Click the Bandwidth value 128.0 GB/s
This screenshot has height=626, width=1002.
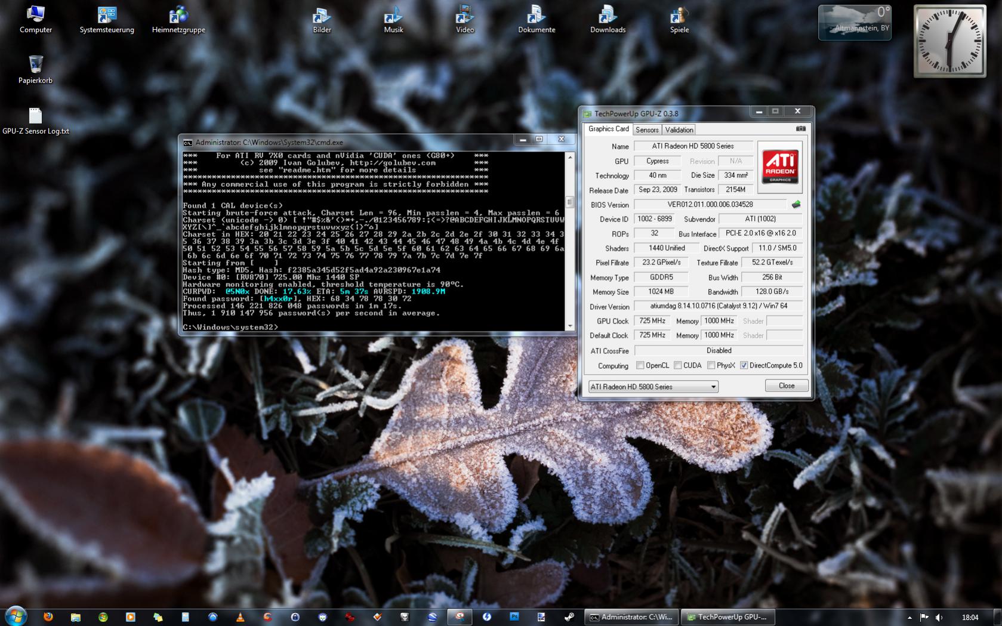tap(772, 292)
